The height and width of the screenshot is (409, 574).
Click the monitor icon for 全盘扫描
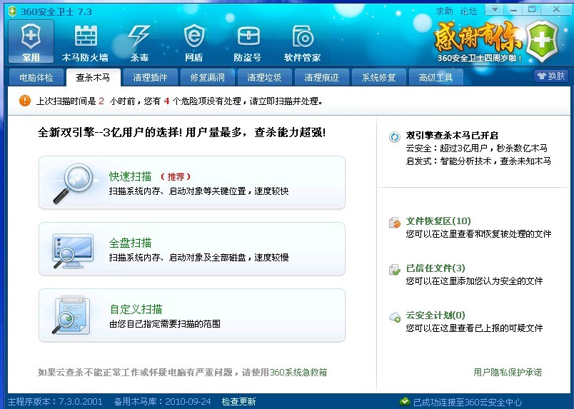(x=74, y=249)
